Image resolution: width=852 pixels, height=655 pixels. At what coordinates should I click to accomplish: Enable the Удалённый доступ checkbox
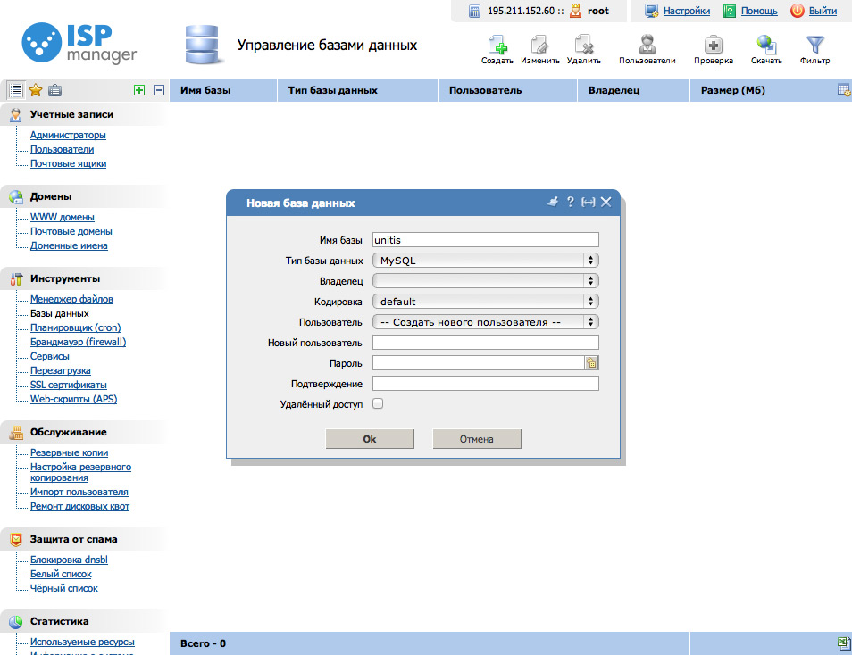point(378,404)
